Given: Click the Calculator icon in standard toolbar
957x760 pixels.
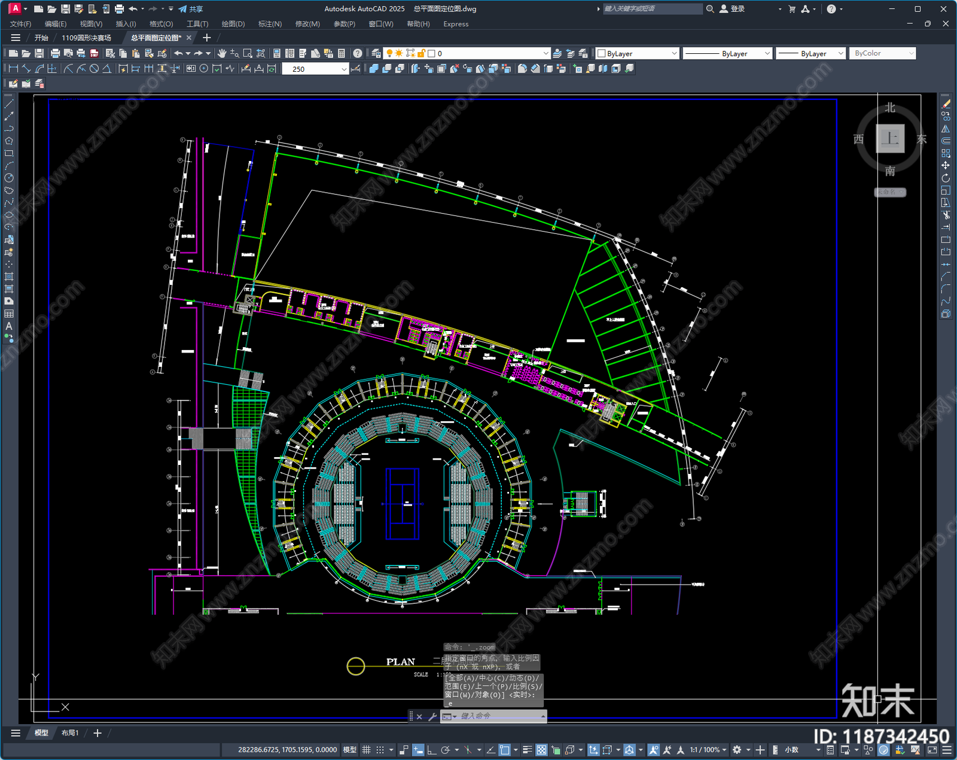Looking at the screenshot, I should pos(342,53).
